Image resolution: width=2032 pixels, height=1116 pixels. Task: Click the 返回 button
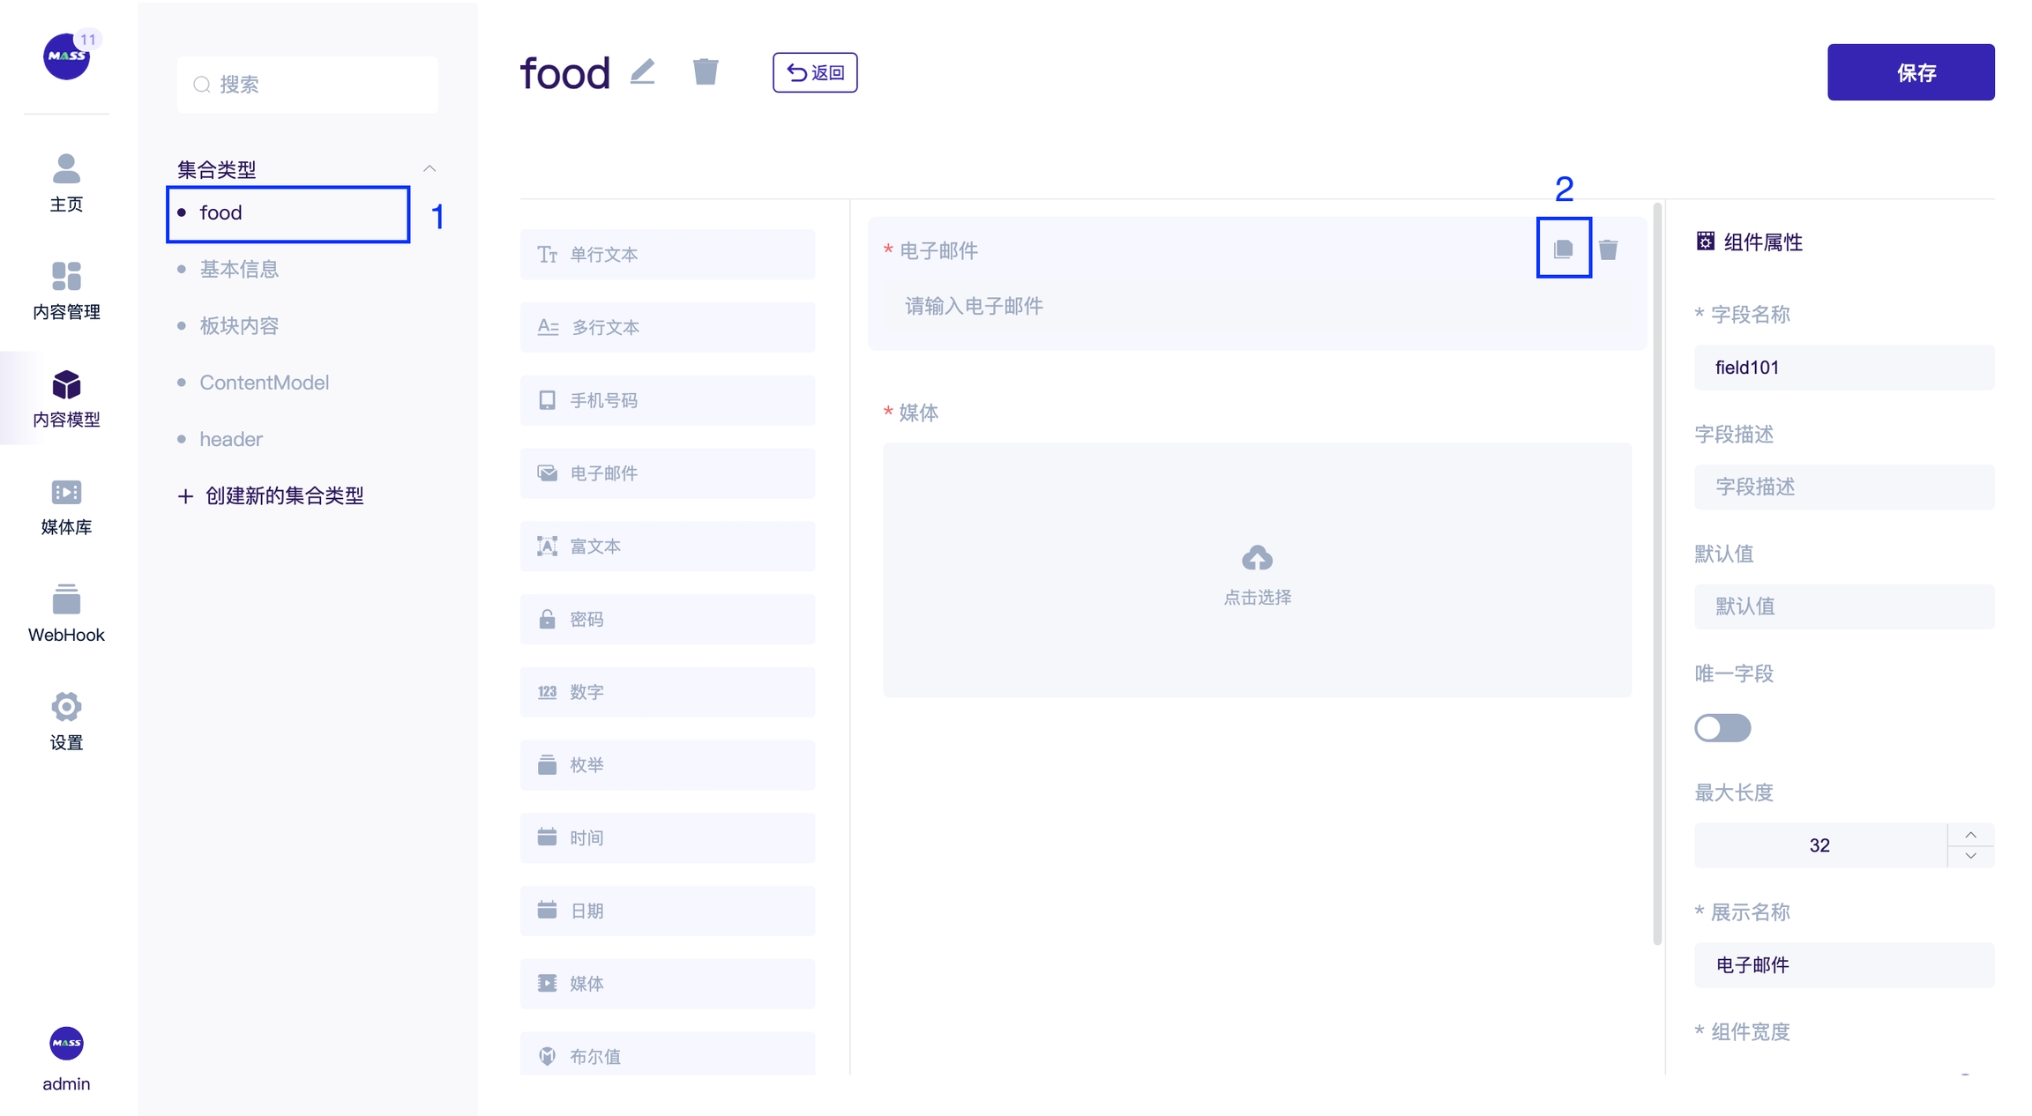point(815,72)
